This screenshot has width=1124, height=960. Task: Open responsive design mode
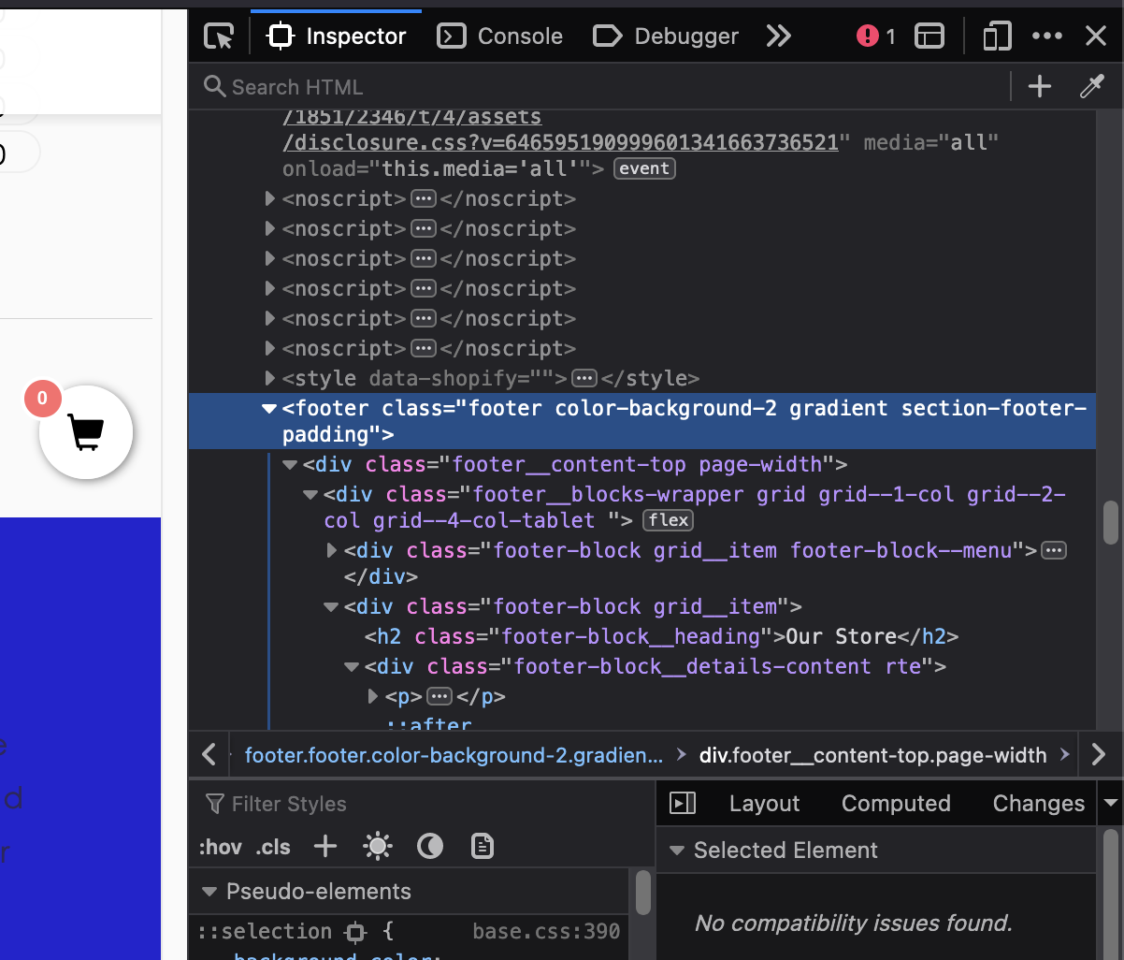997,36
